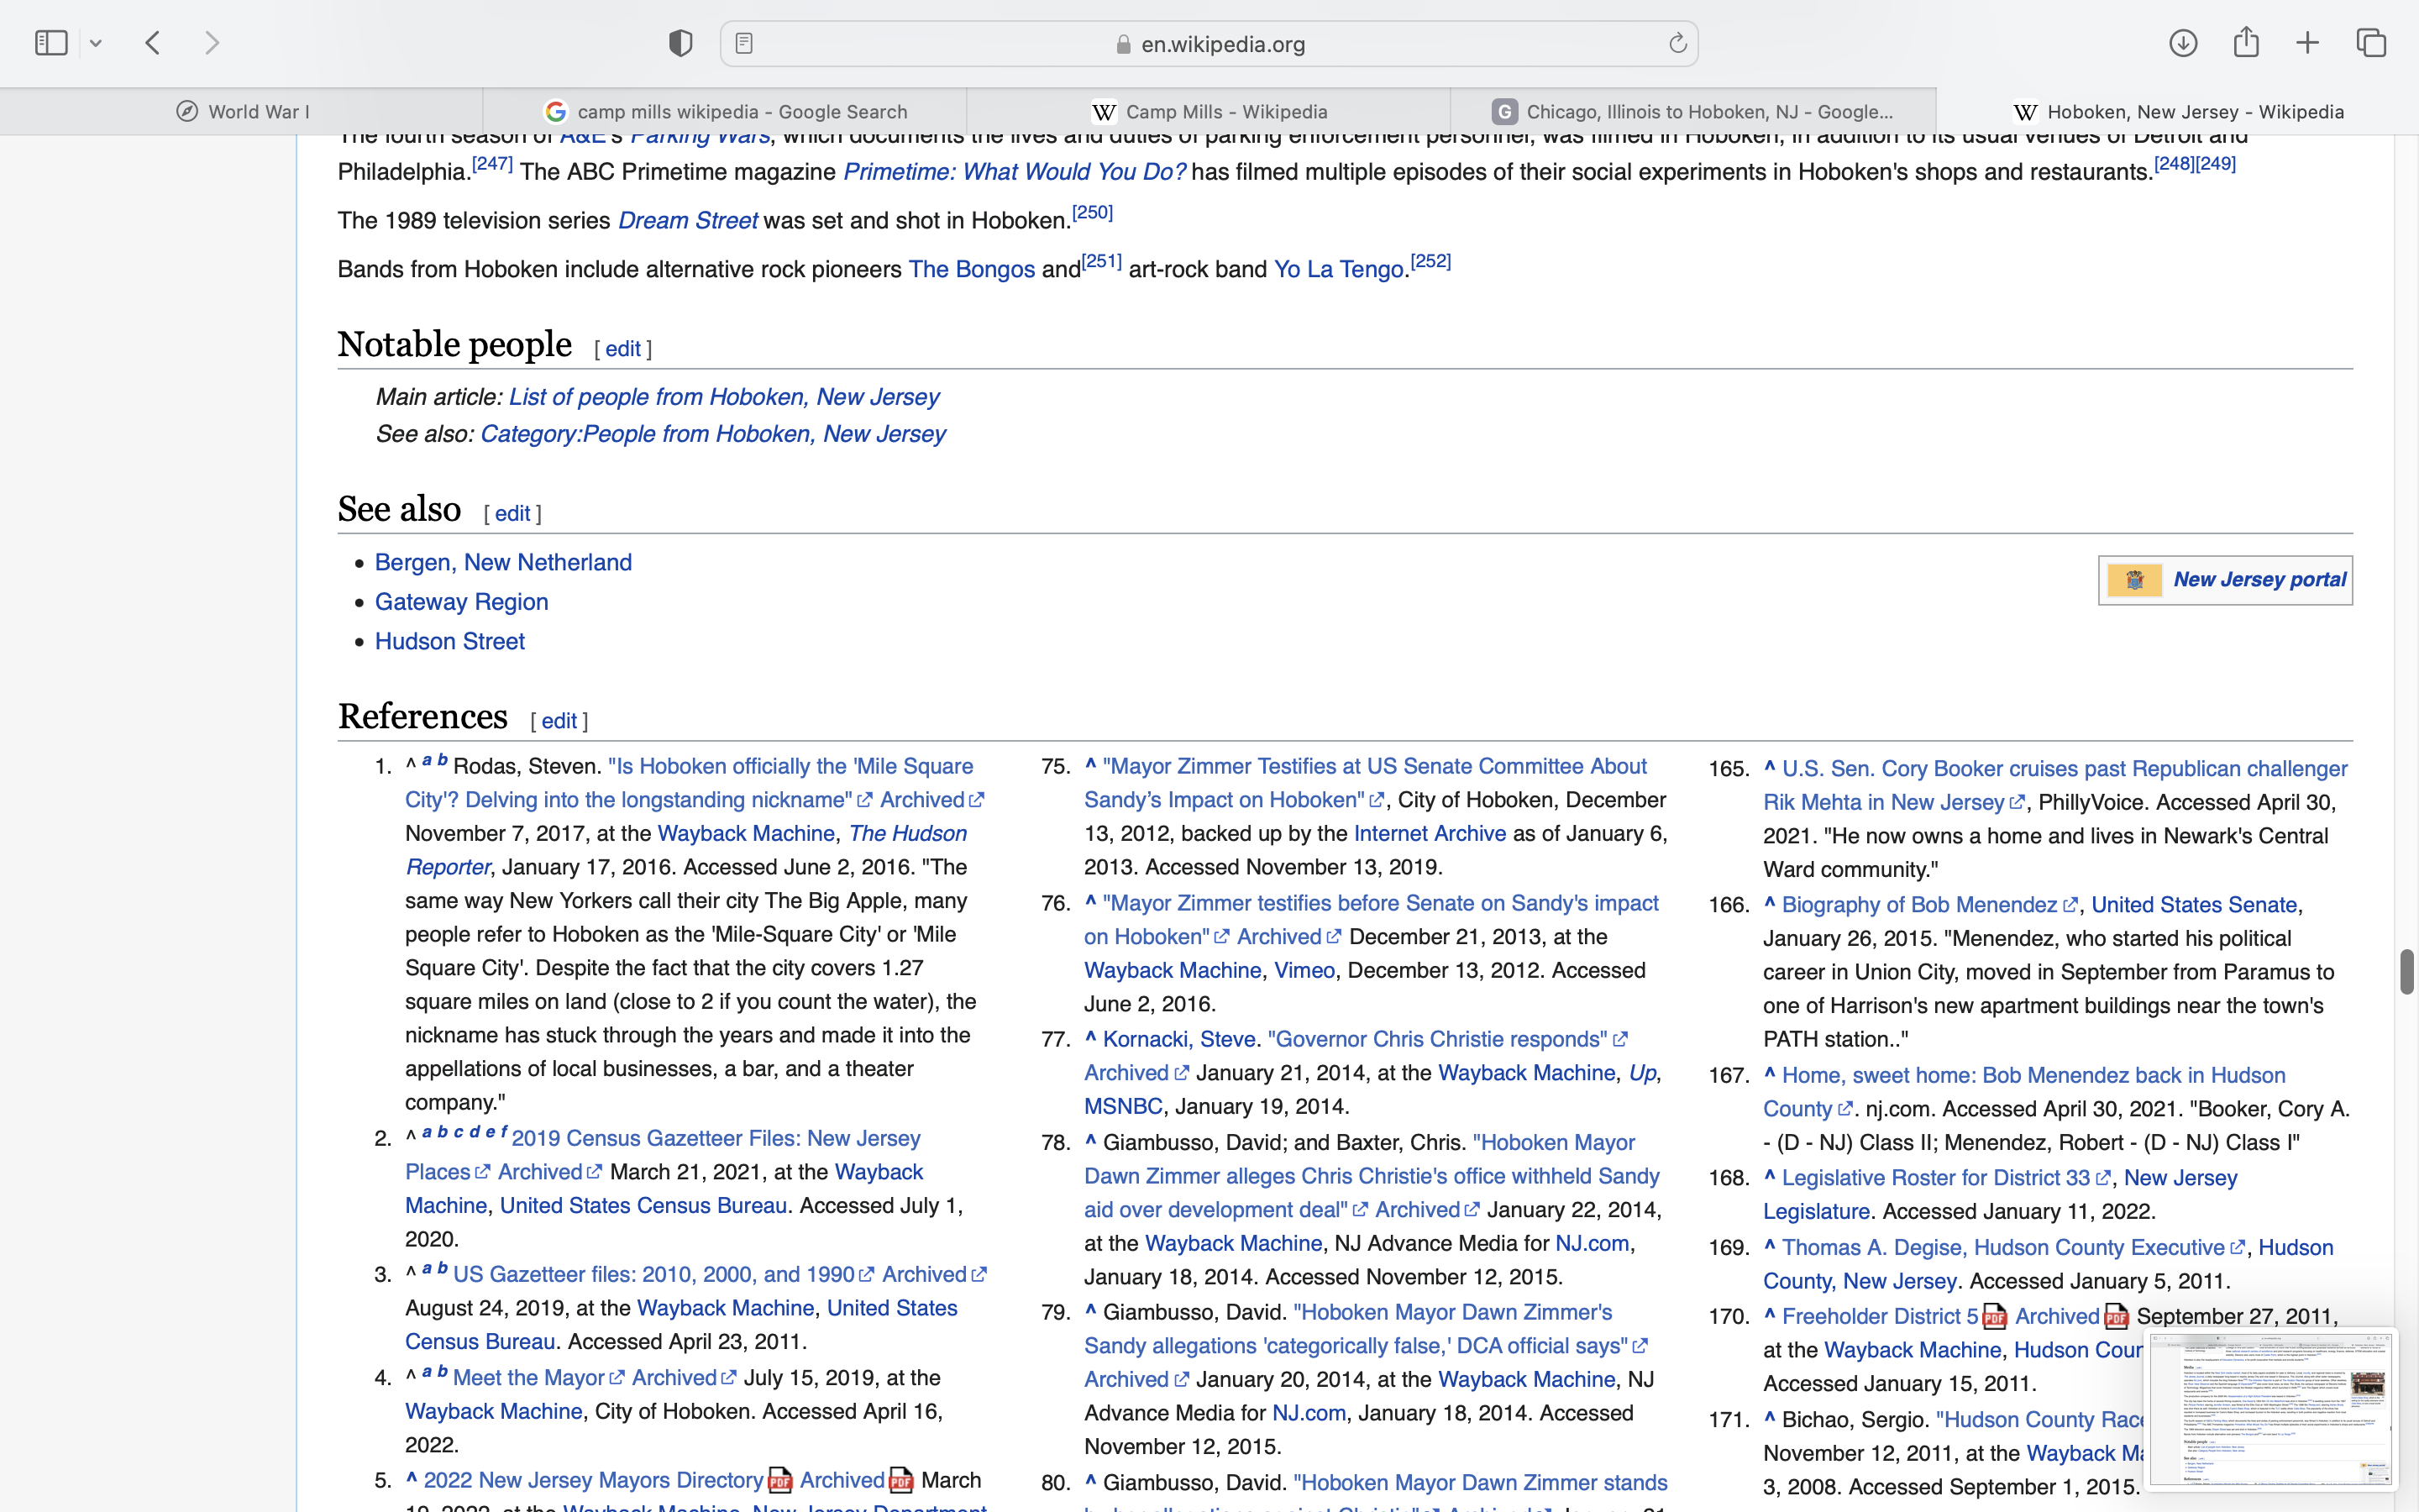Image resolution: width=2419 pixels, height=1512 pixels.
Task: Open the Gateway Region link
Action: (461, 602)
